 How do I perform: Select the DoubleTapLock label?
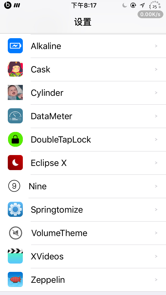pos(61,139)
